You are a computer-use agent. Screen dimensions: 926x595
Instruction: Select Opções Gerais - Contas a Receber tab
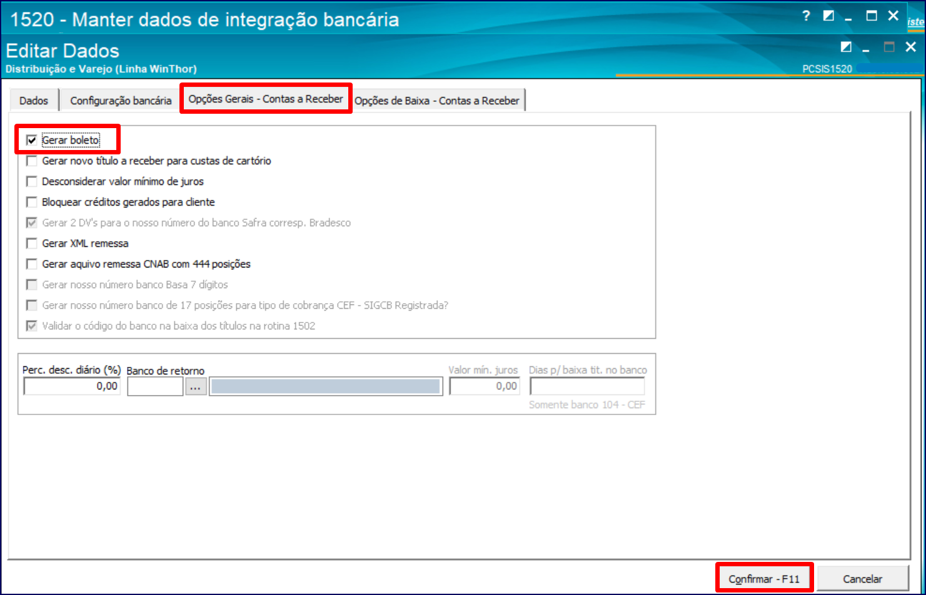pos(266,99)
